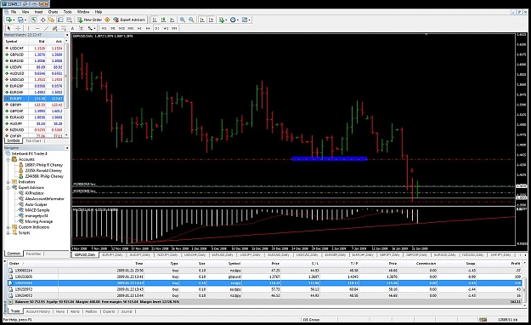Toggle chart auto scroll
Screen dimensions: 531x325
coord(202,20)
